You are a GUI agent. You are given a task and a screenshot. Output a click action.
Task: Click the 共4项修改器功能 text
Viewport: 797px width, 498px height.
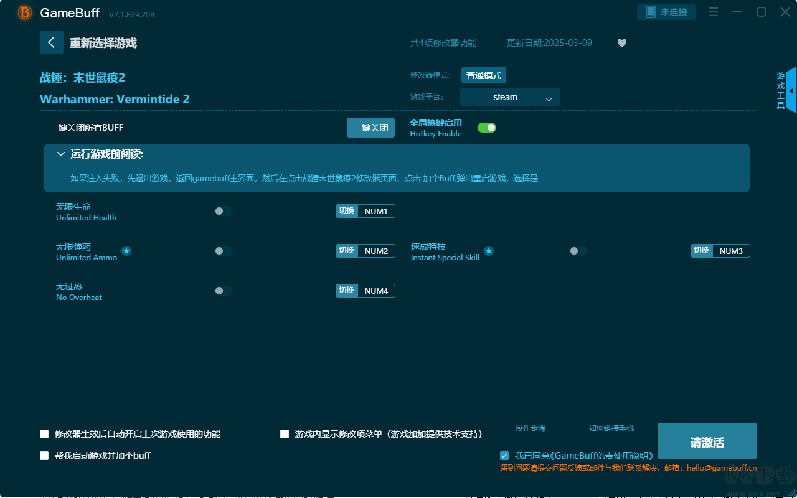[443, 43]
